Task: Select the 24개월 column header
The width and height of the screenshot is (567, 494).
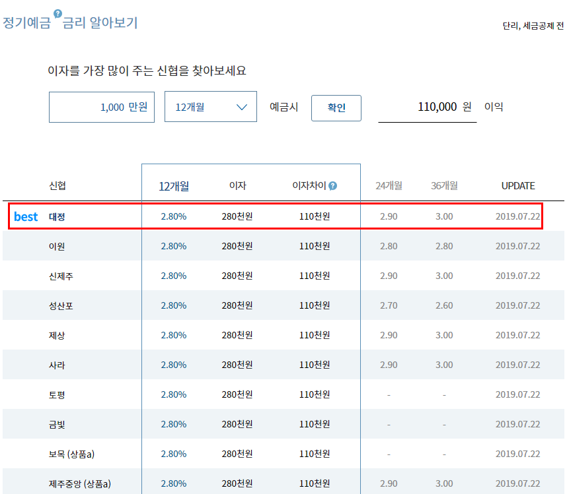Action: [x=389, y=186]
